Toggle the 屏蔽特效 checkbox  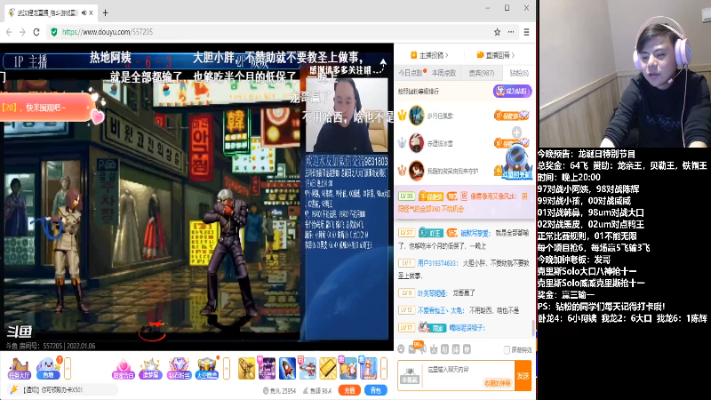point(507,349)
